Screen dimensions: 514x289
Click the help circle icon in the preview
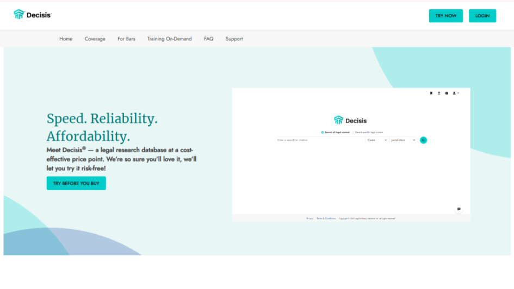click(447, 93)
